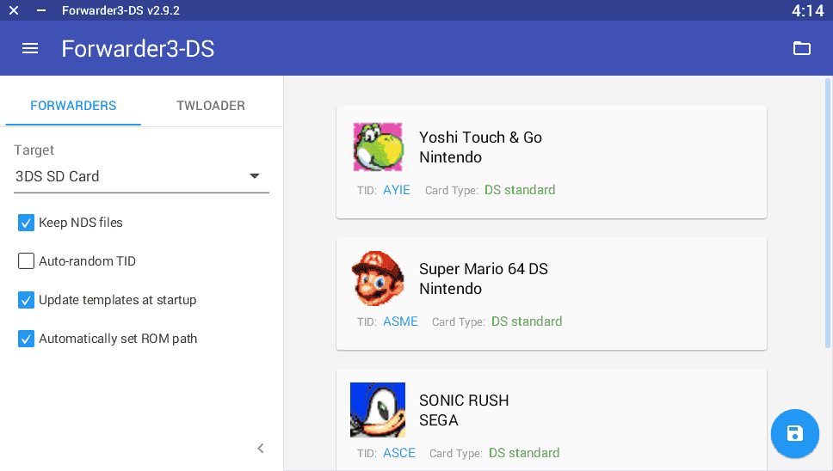The image size is (833, 471).
Task: Click the AYIE title ID link
Action: coord(397,190)
